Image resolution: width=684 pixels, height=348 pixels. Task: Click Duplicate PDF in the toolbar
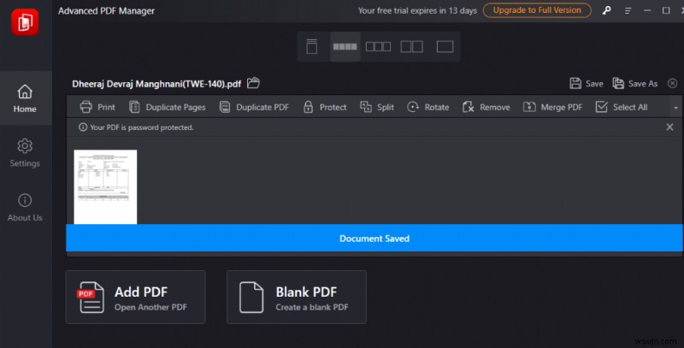point(254,107)
